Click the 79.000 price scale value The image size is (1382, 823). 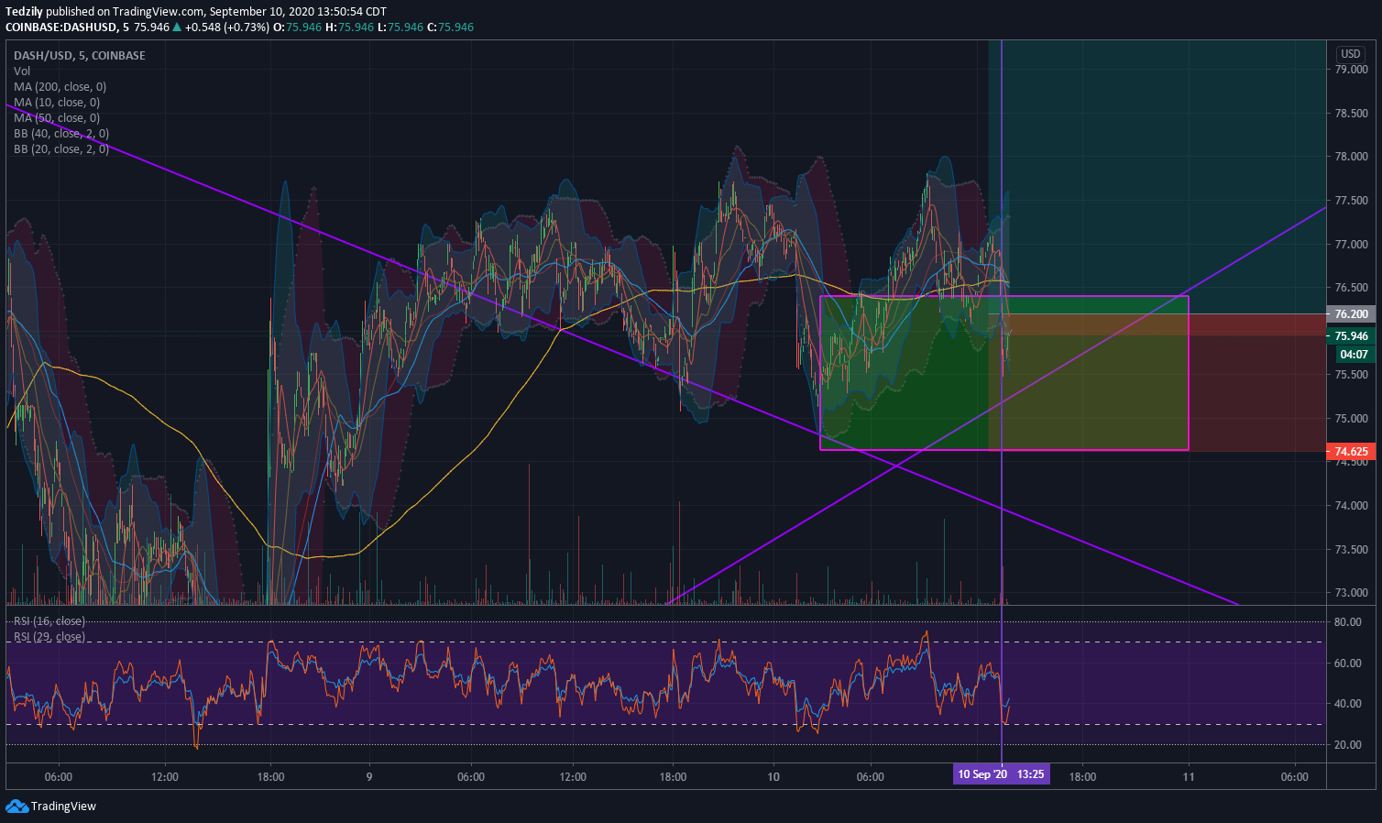[1351, 70]
